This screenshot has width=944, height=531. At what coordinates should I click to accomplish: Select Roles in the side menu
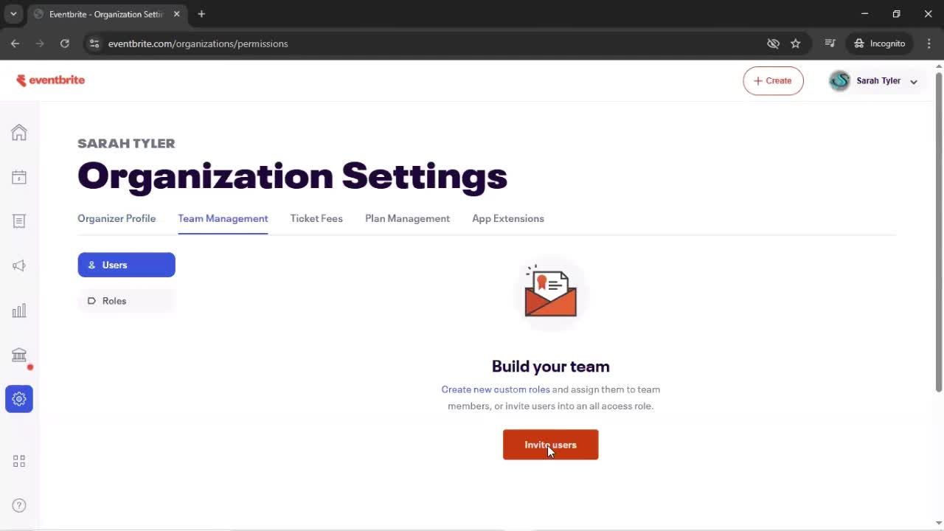click(x=126, y=301)
